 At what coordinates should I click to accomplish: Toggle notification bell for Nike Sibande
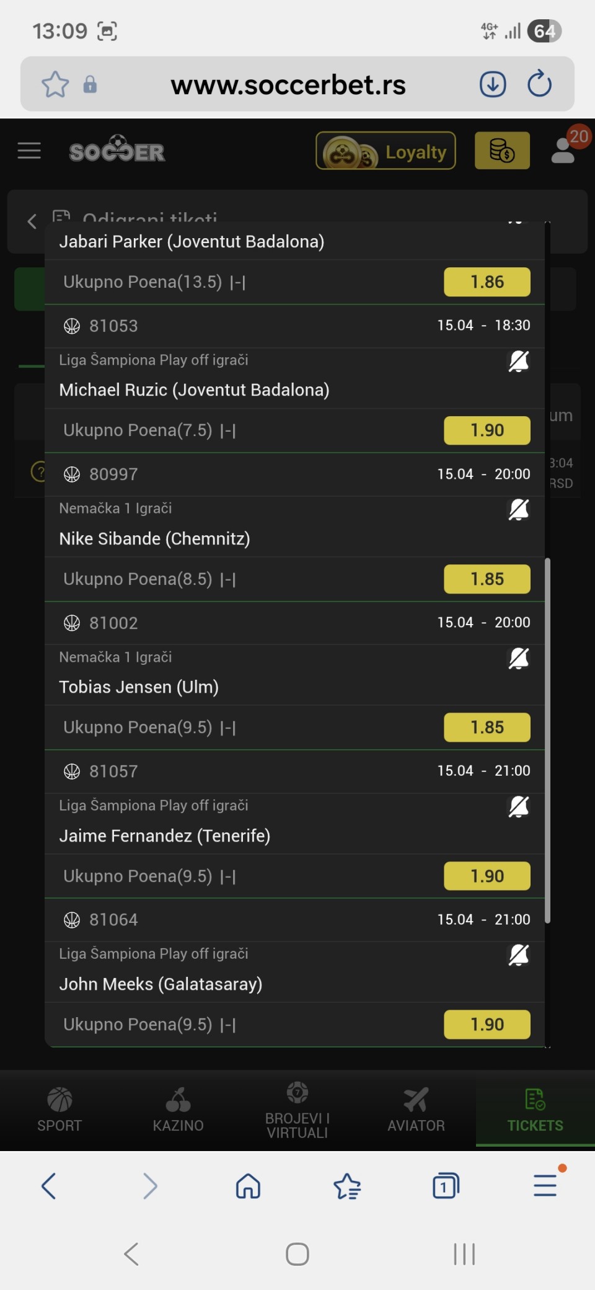[x=519, y=510]
